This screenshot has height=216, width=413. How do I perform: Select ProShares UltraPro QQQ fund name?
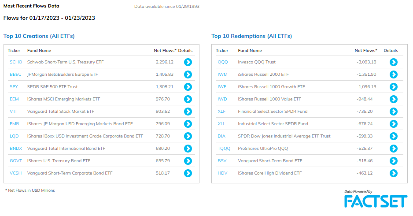pos(263,149)
